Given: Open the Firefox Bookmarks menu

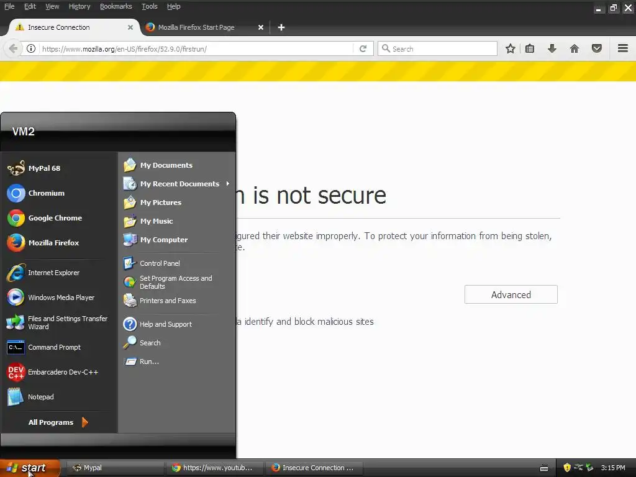Looking at the screenshot, I should pyautogui.click(x=116, y=6).
